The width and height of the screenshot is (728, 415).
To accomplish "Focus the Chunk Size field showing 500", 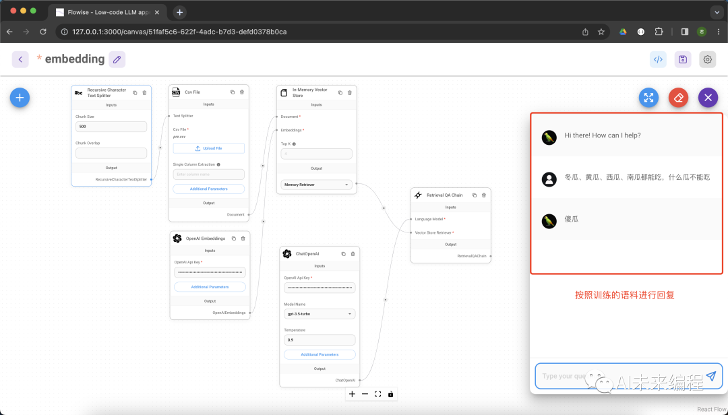I will pyautogui.click(x=111, y=126).
